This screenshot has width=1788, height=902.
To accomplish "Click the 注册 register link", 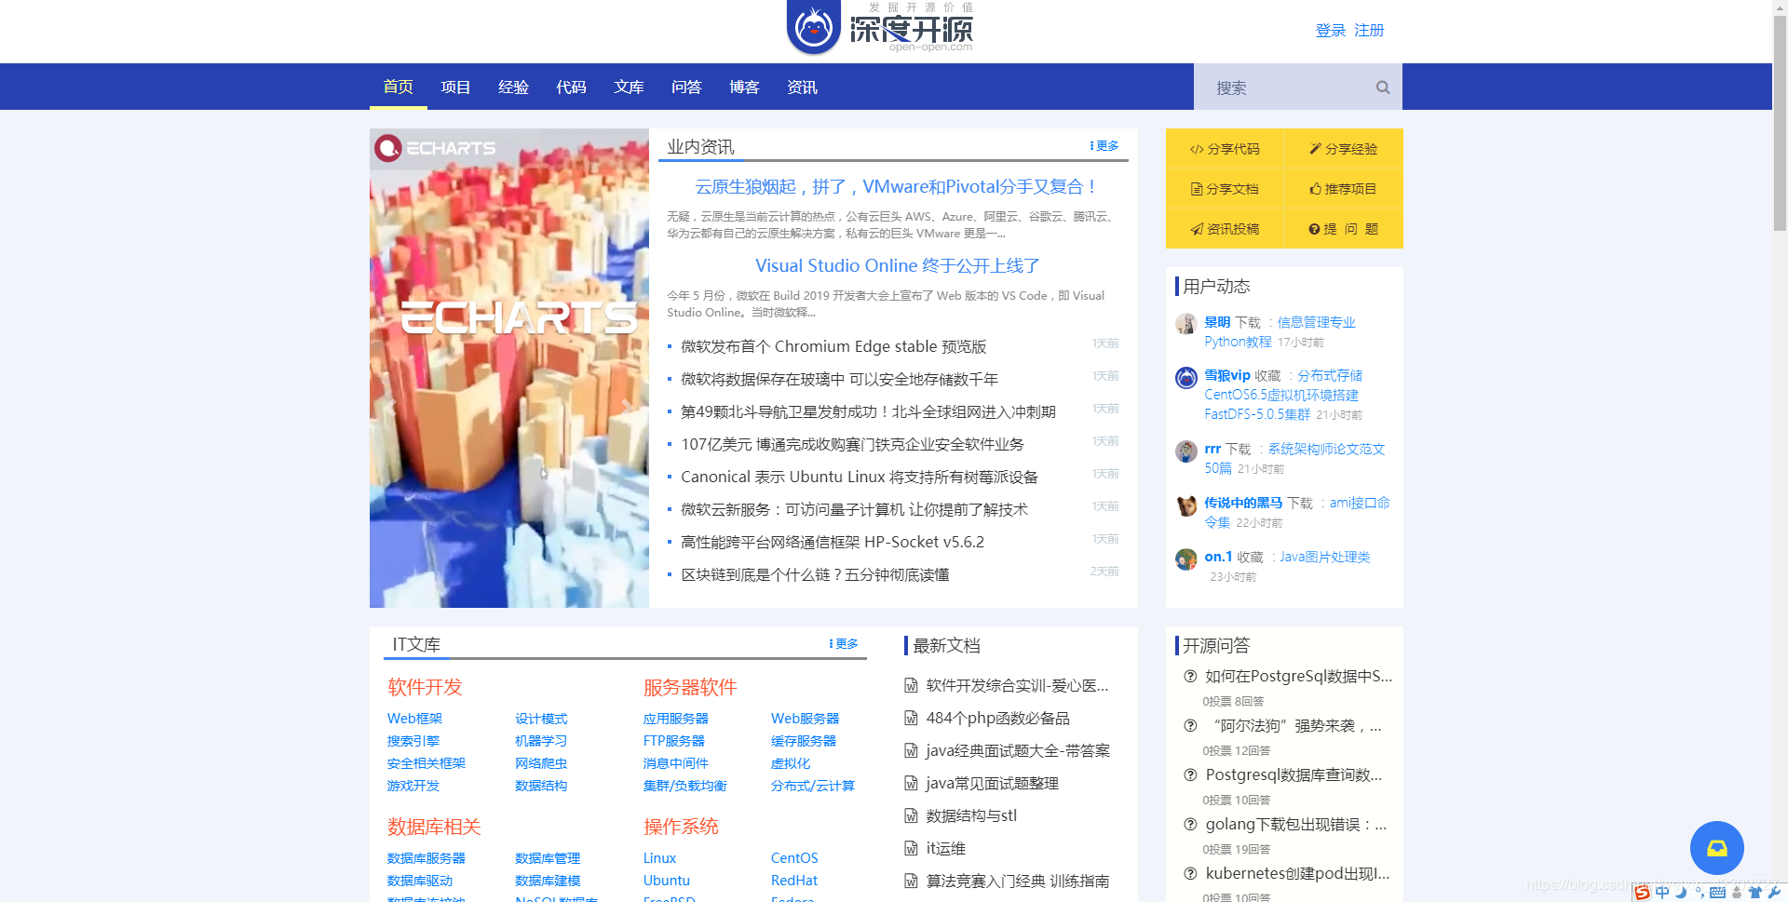I will pyautogui.click(x=1369, y=31).
